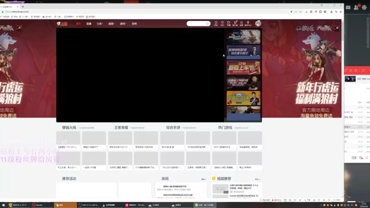The width and height of the screenshot is (370, 208).
Task: Click the Douyu logo in the site header
Action: [62, 24]
